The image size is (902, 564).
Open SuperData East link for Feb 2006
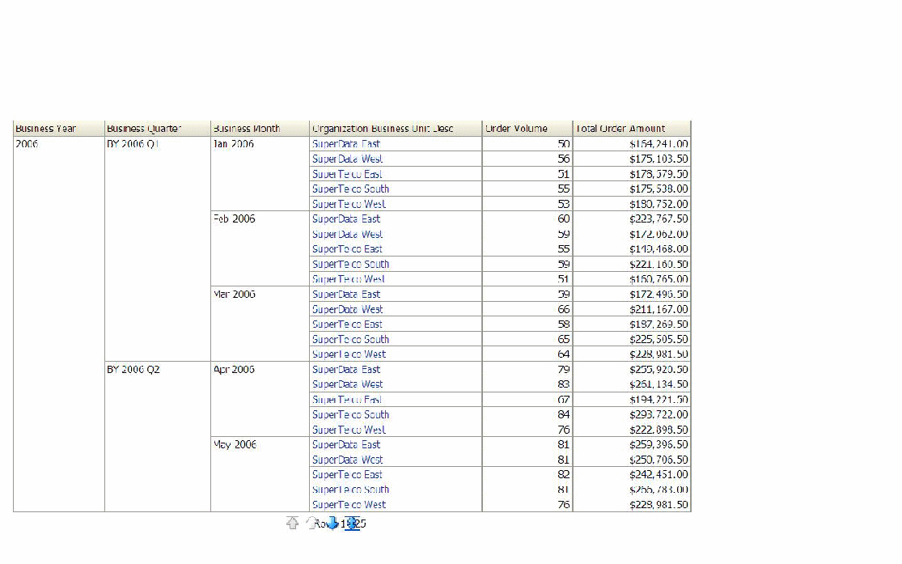click(x=345, y=218)
